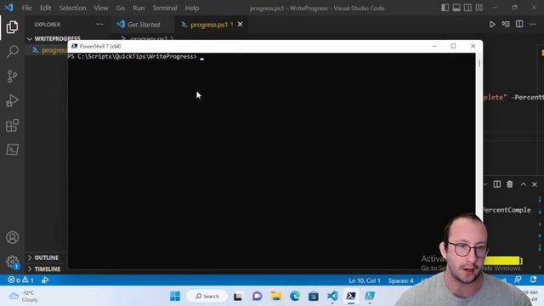Open the View menu

(x=101, y=8)
